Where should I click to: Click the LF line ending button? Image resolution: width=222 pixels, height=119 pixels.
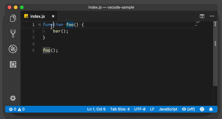pyautogui.click(x=152, y=109)
